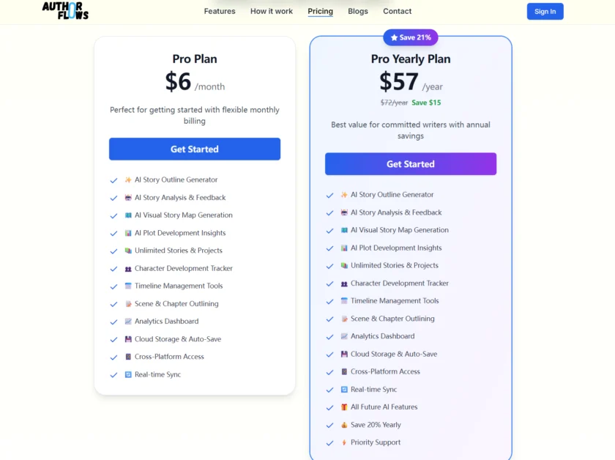Click Get Started on the Pro Plan
The width and height of the screenshot is (615, 460).
click(194, 149)
